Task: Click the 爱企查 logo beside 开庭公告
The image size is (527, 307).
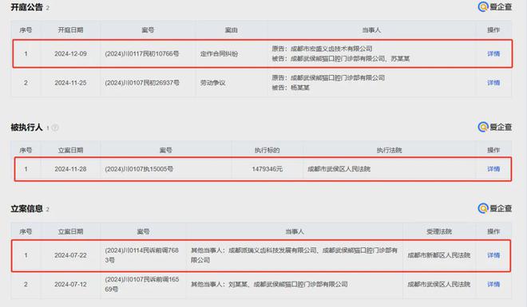Action: point(495,6)
